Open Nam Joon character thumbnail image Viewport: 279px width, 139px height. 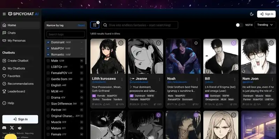point(258,56)
